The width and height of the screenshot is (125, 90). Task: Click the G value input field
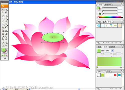tap(120, 11)
